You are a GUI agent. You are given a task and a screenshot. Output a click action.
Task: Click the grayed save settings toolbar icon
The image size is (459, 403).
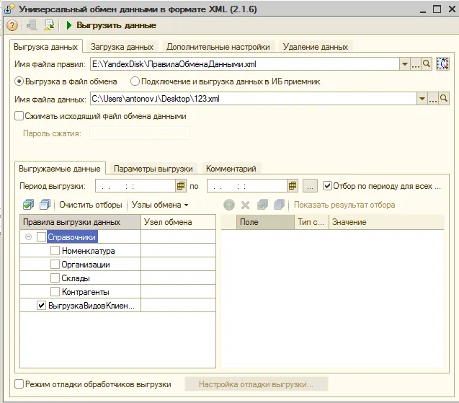[32, 25]
